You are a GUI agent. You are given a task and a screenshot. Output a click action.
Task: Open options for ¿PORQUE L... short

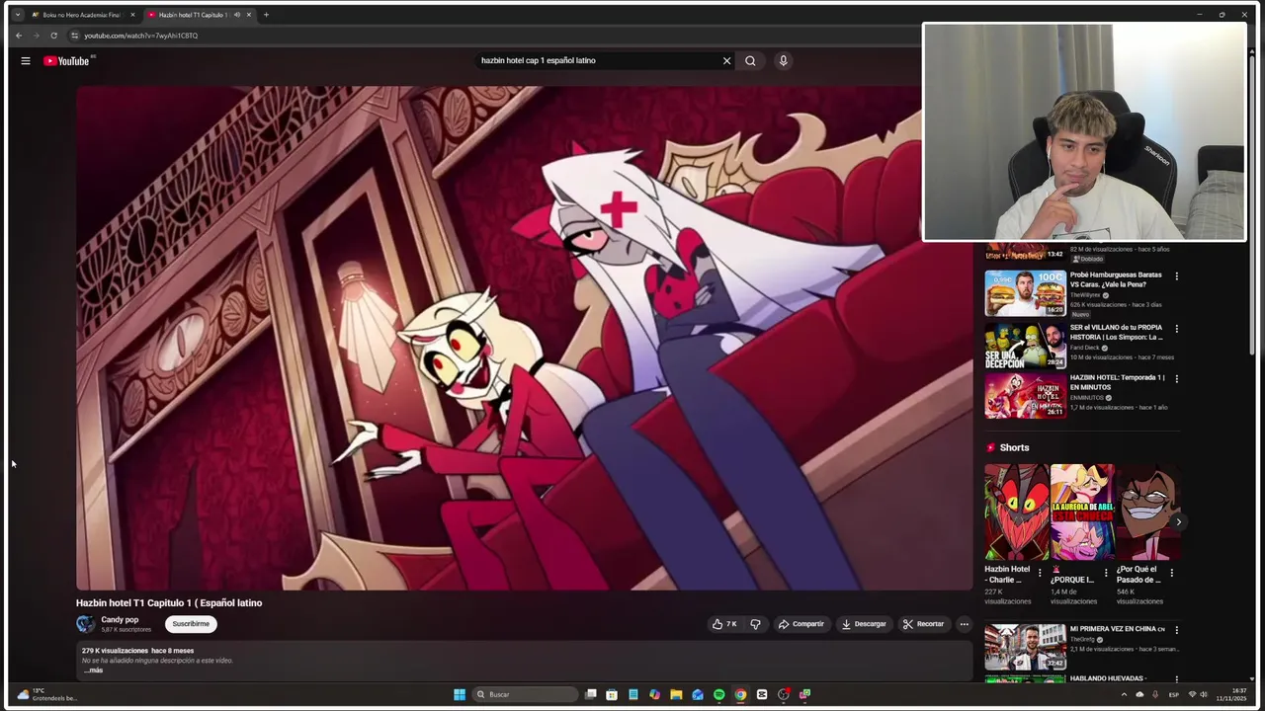click(1106, 573)
